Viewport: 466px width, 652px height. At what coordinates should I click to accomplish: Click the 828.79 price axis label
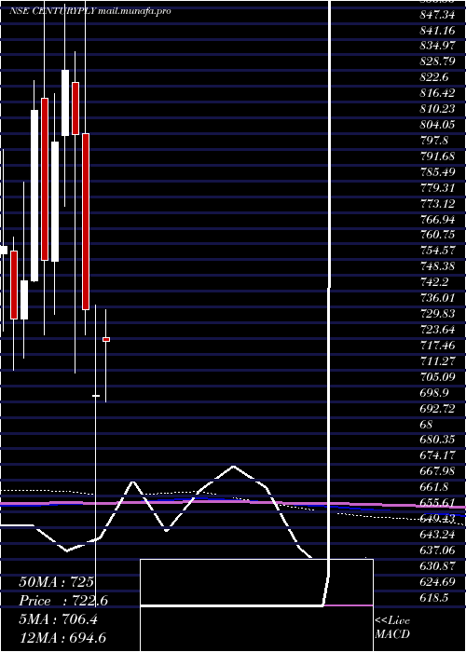[437, 61]
